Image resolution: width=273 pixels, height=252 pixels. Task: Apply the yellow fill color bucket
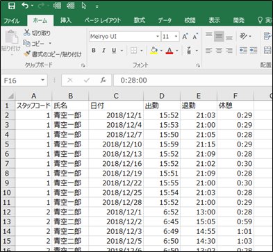coord(154,50)
